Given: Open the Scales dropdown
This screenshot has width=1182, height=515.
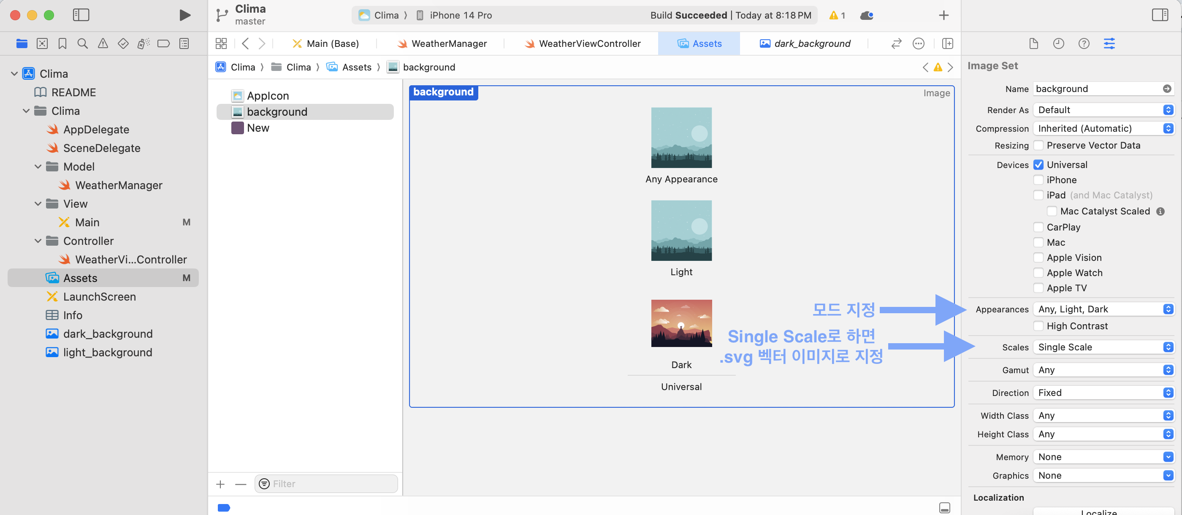Looking at the screenshot, I should [1103, 347].
